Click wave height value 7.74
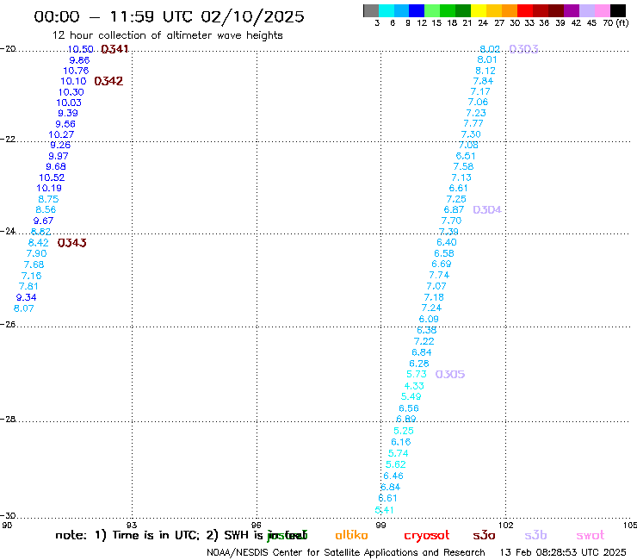The height and width of the screenshot is (560, 637). 439,276
